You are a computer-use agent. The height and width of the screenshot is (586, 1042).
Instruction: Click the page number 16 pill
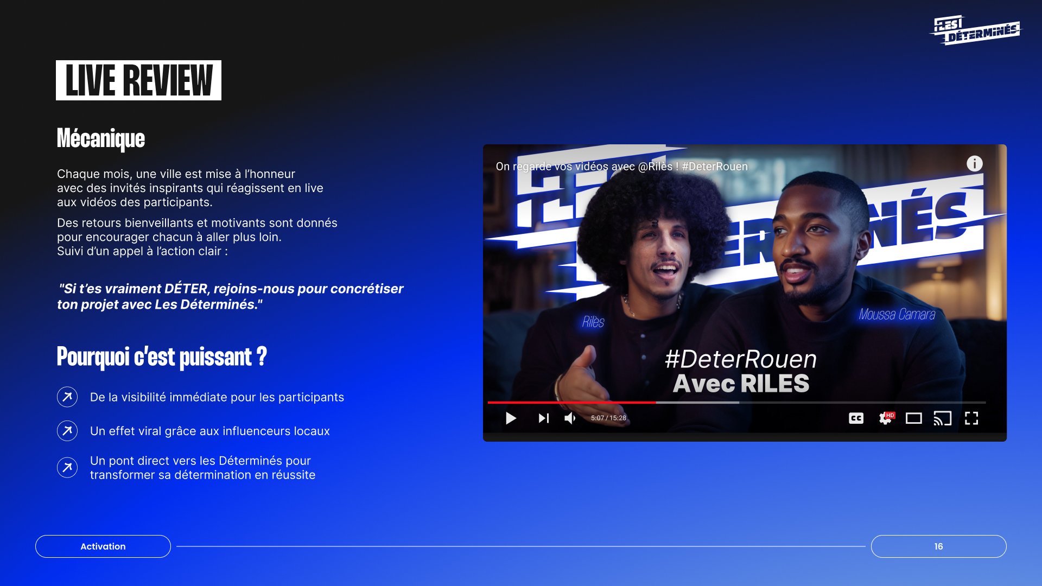939,546
